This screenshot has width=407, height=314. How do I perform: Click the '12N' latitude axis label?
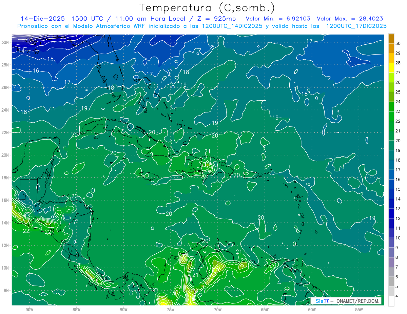5,245
